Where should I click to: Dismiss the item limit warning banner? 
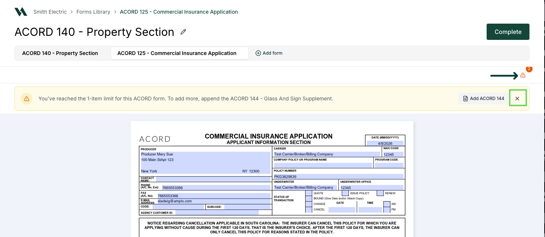tap(517, 99)
